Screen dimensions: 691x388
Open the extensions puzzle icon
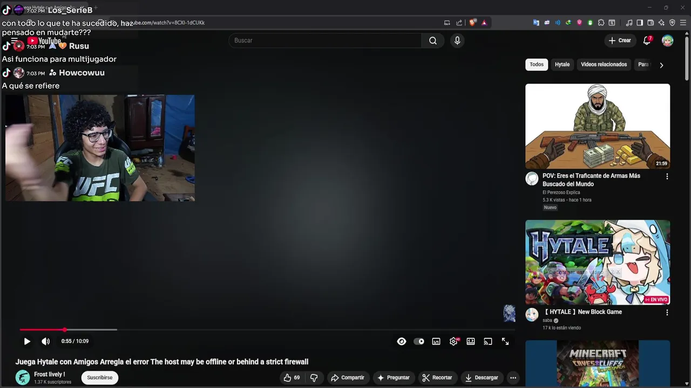point(601,23)
